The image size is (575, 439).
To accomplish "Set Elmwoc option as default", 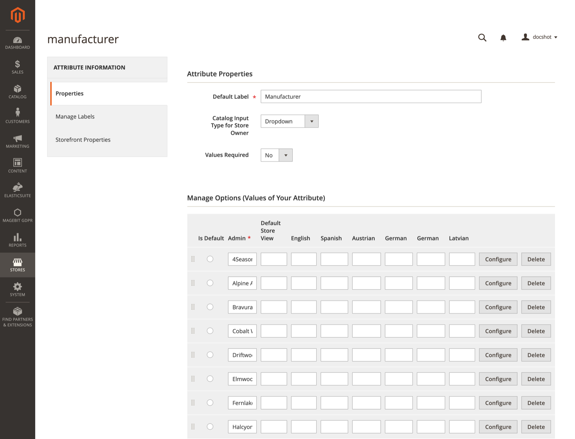I will click(210, 379).
